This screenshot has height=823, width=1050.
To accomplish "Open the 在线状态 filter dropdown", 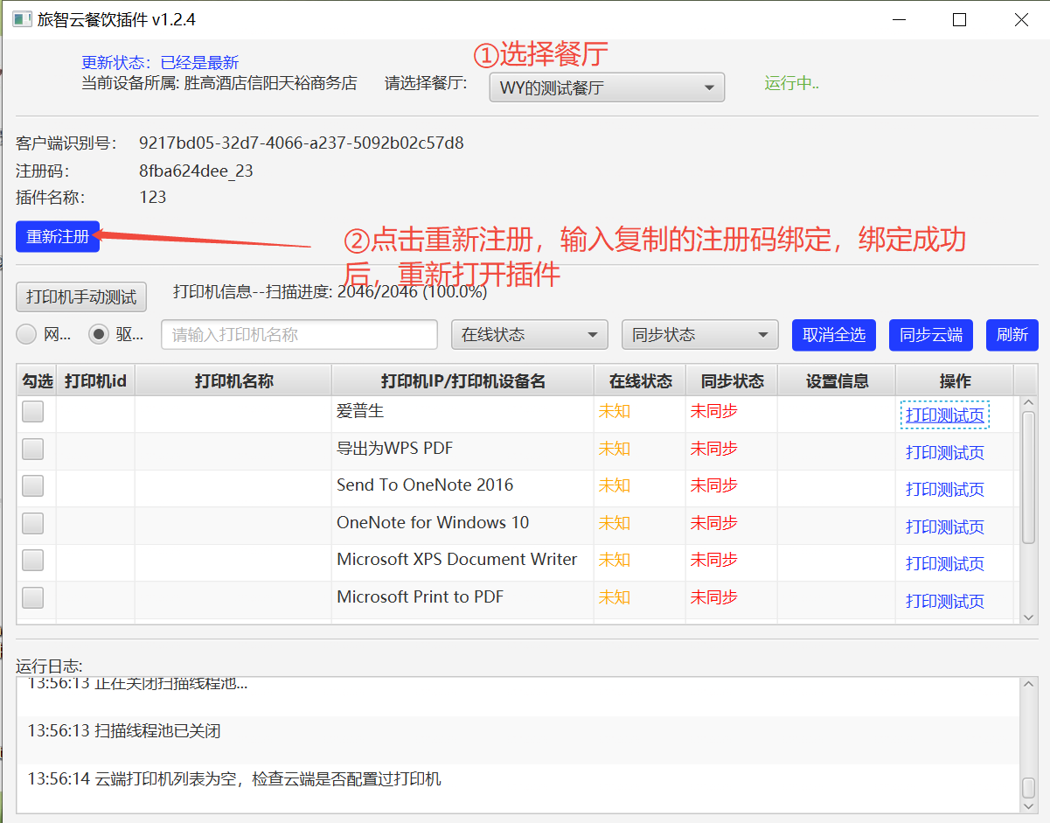I will click(x=529, y=334).
